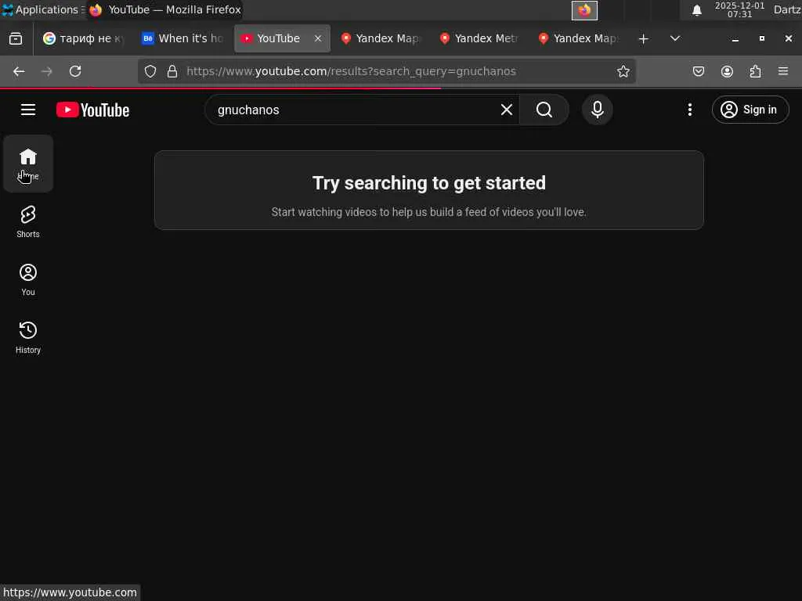Image resolution: width=802 pixels, height=601 pixels.
Task: Click the Sign in button
Action: click(x=750, y=110)
